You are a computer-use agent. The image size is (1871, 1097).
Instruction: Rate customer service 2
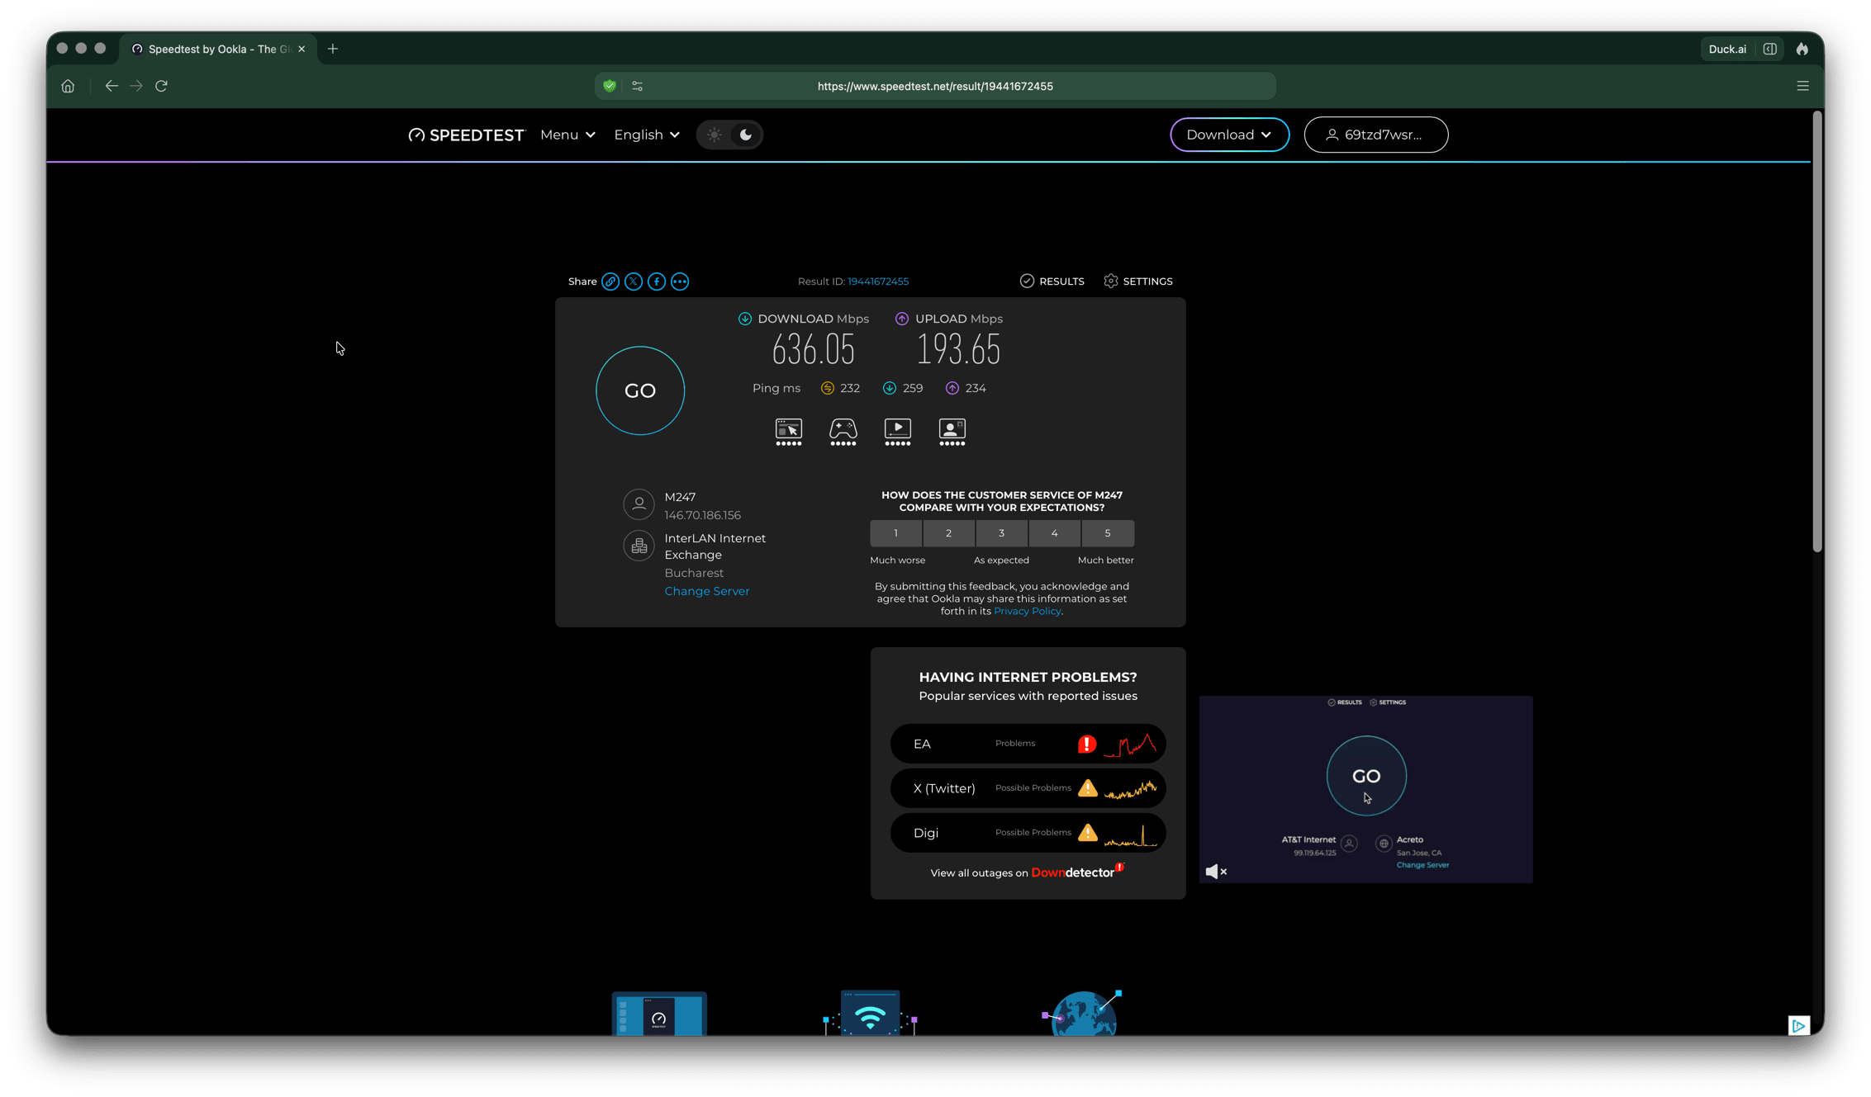click(948, 533)
